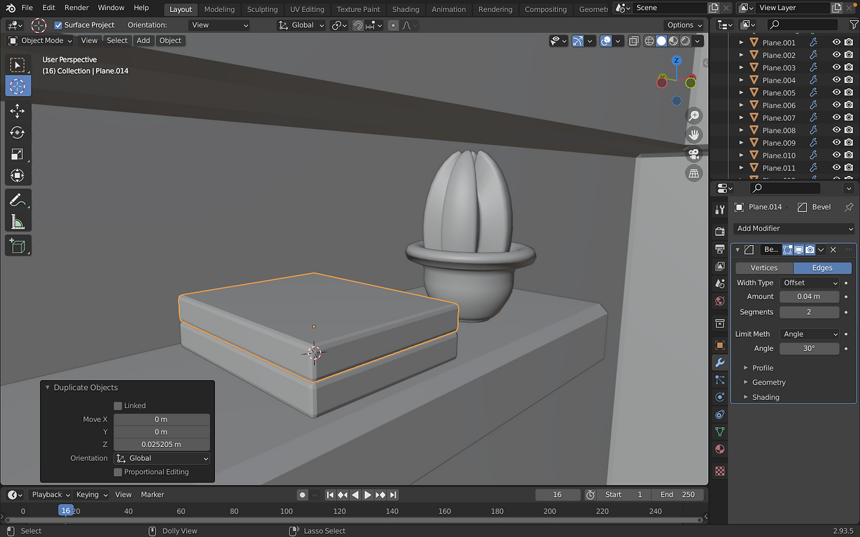Image resolution: width=860 pixels, height=537 pixels.
Task: Adjust the bevel Segments slider
Action: [x=810, y=312]
